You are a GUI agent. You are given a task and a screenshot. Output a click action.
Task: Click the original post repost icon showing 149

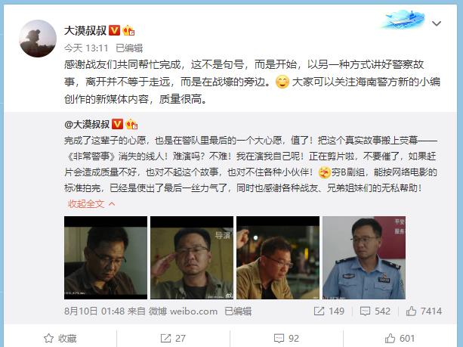pos(329,311)
